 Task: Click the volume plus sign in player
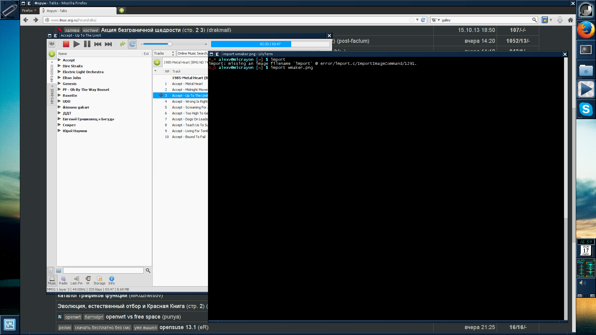[x=206, y=44]
